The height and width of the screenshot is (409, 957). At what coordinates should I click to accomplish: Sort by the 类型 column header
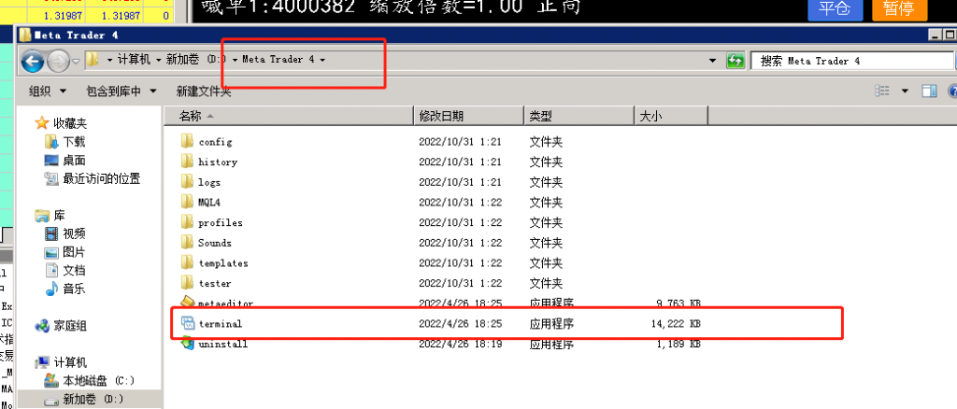(579, 116)
